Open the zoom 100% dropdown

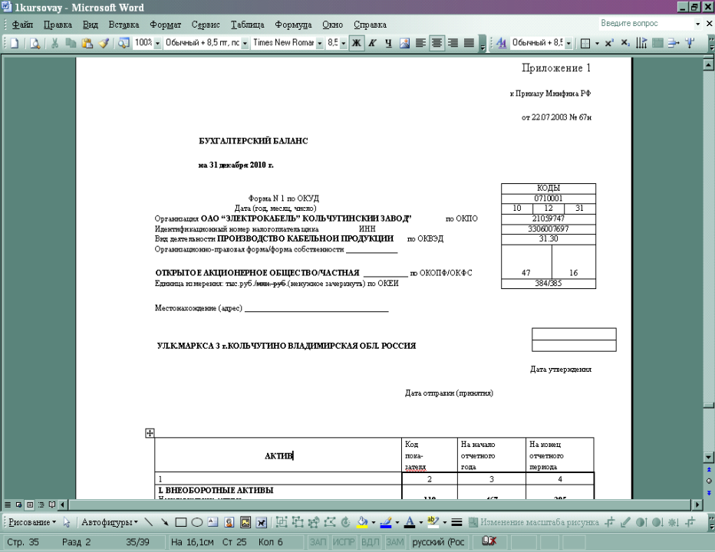point(157,43)
